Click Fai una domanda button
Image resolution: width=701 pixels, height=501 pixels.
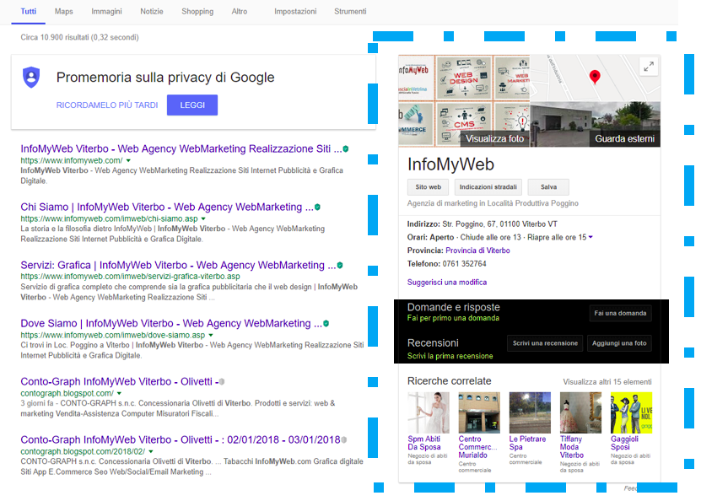(x=620, y=313)
